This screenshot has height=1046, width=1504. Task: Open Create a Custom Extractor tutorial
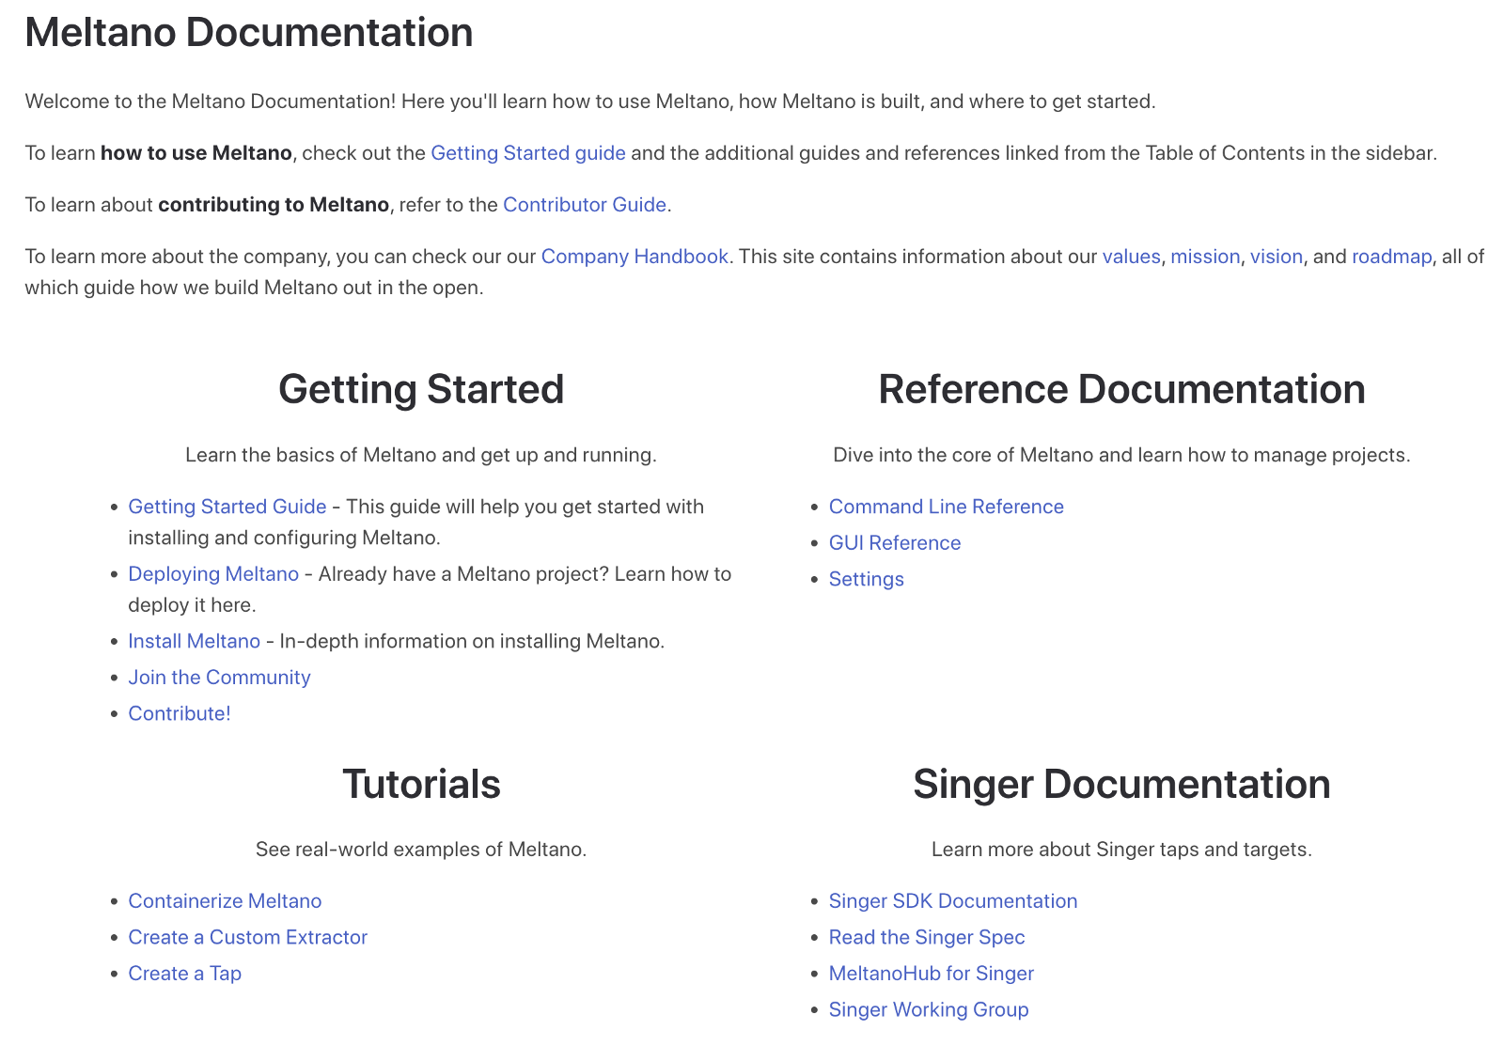[x=247, y=937]
